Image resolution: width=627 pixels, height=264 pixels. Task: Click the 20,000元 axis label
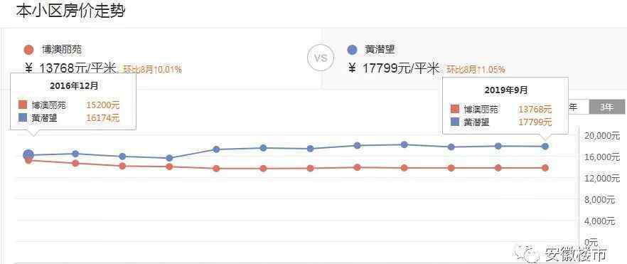(x=602, y=136)
